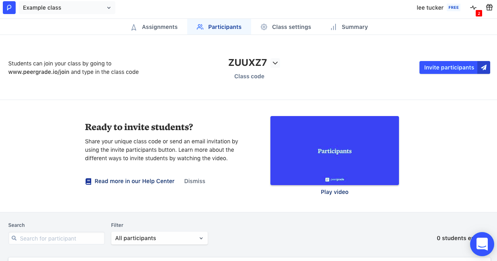
Task: Open the Summary tab
Action: coord(349,27)
